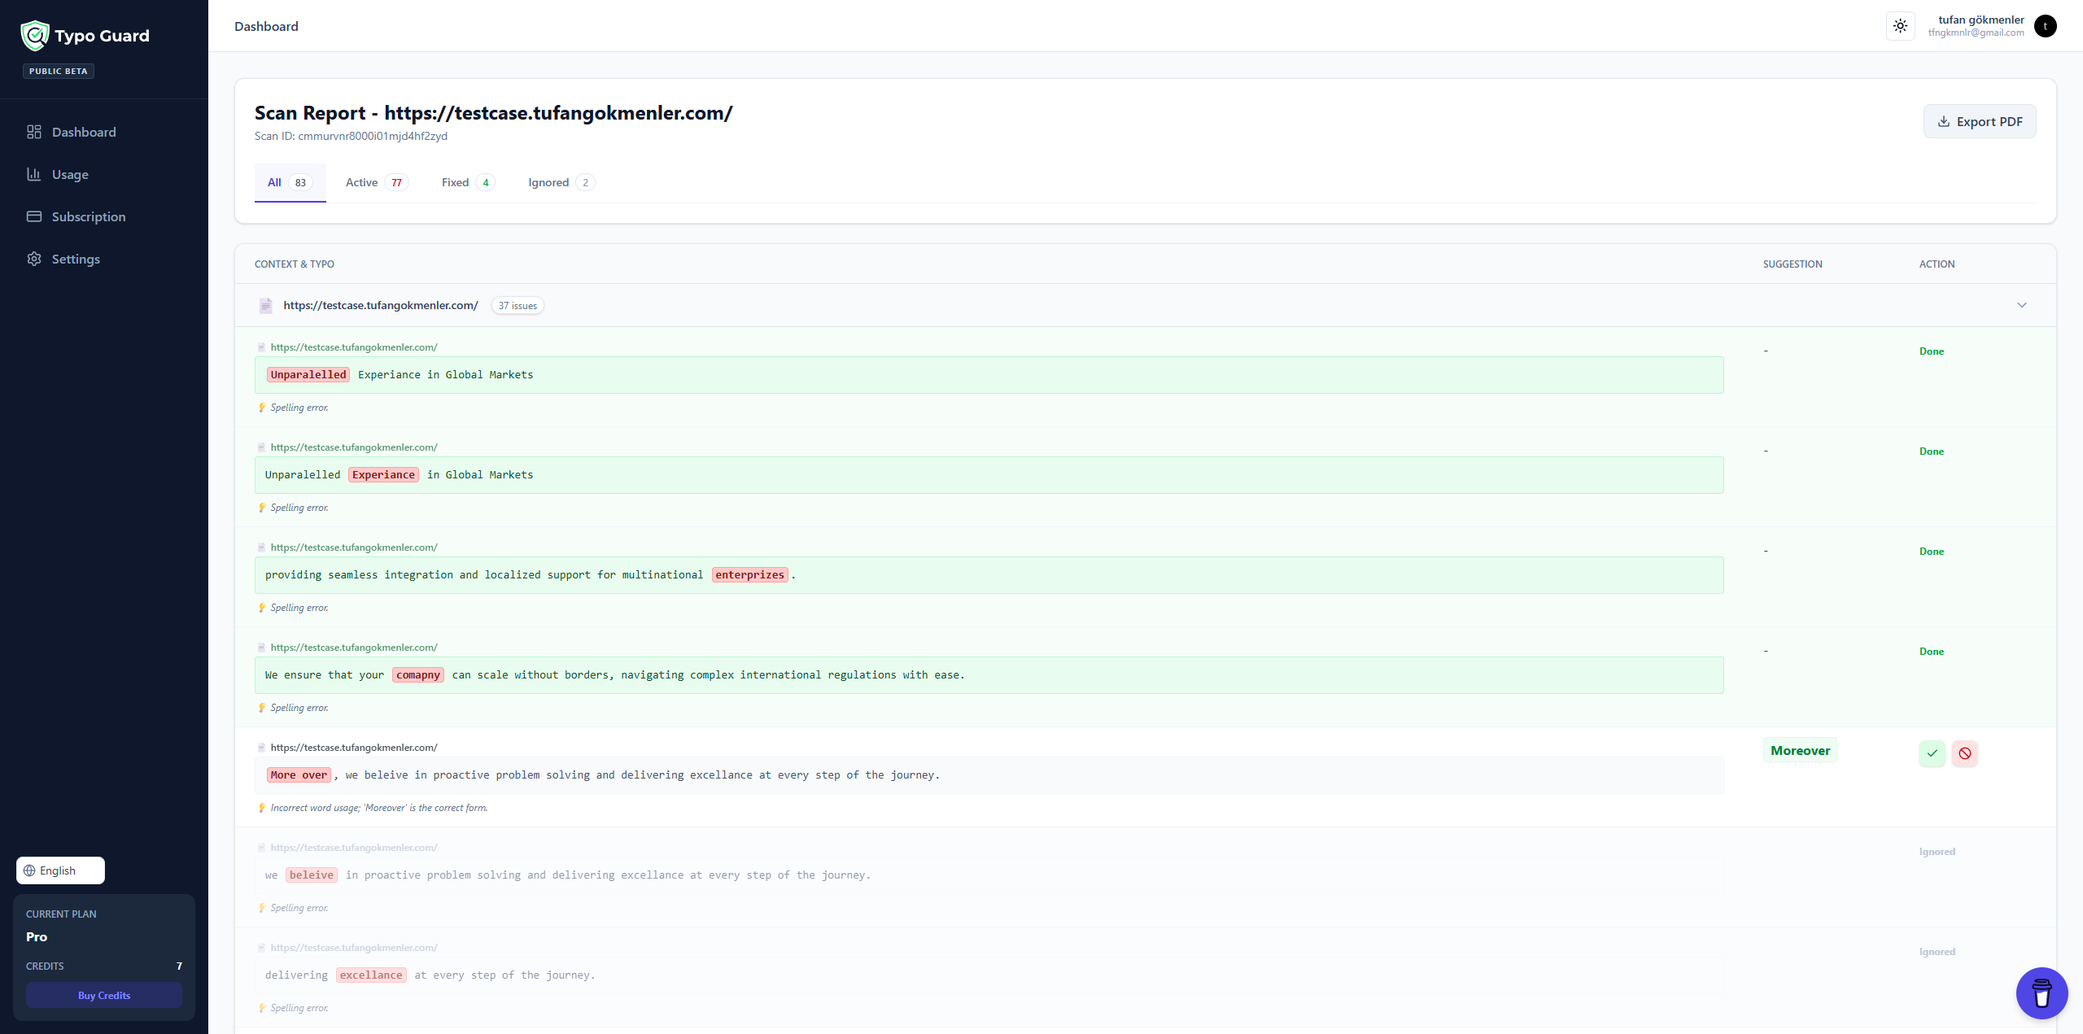Open Usage page in sidebar
The height and width of the screenshot is (1034, 2083).
click(70, 174)
